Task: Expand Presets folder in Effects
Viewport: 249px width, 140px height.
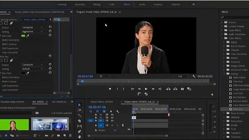Action: click(x=222, y=23)
